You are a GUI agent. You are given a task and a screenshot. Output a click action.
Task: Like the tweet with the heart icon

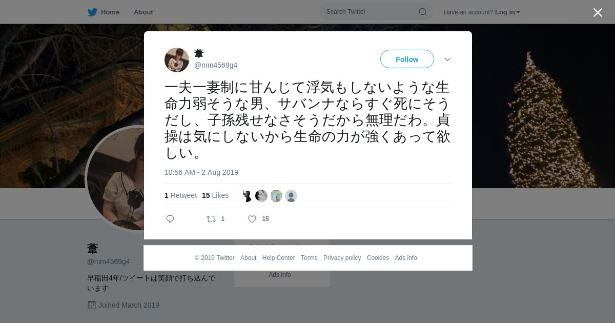pos(252,219)
